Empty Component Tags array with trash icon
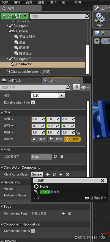 click(70, 213)
